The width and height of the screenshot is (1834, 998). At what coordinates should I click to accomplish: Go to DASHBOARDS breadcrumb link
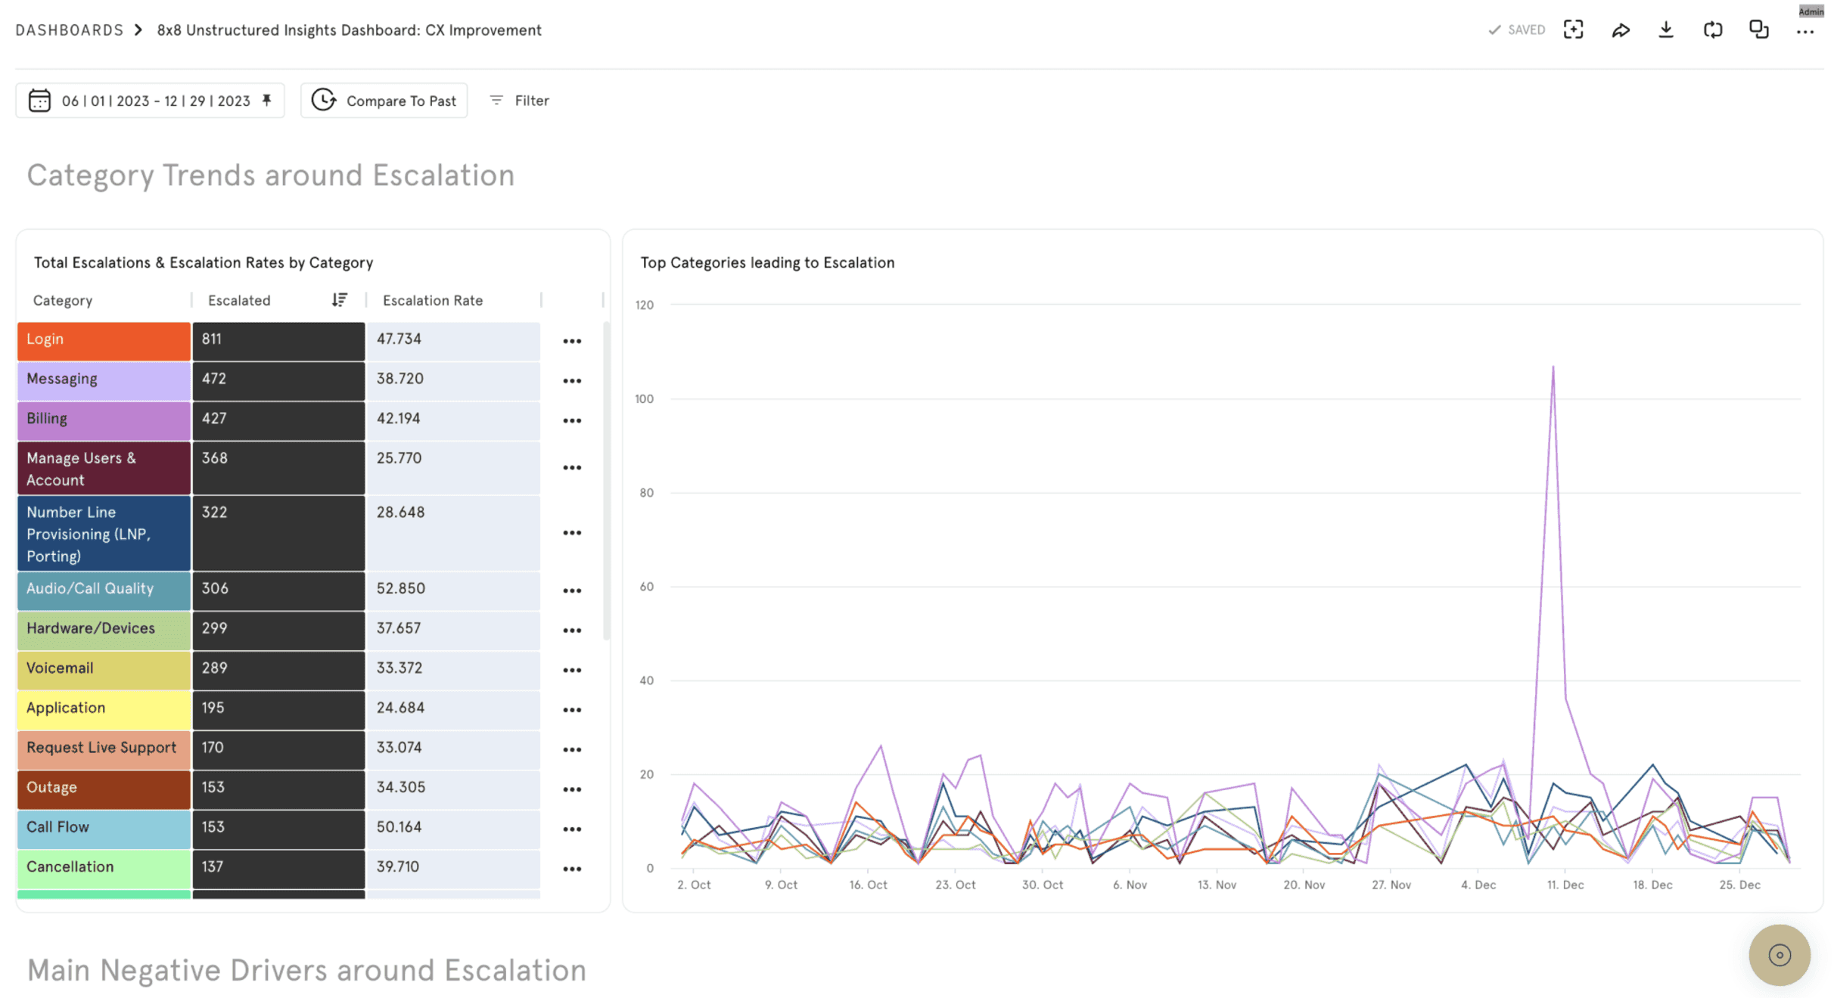point(70,30)
